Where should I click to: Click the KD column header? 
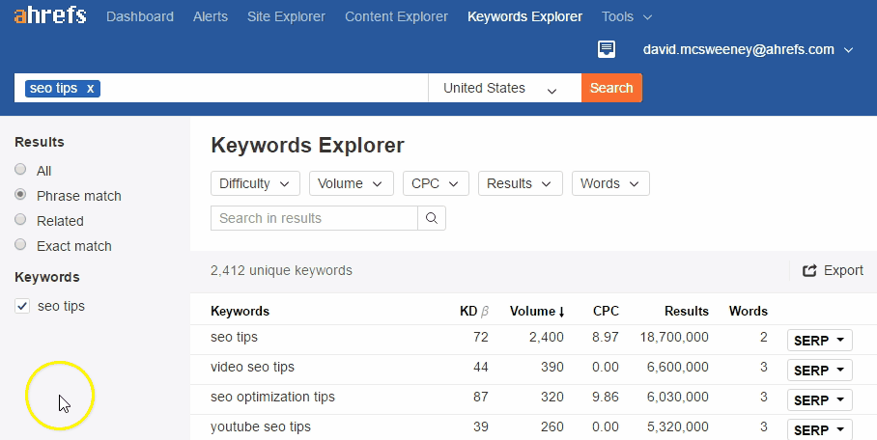(x=474, y=312)
